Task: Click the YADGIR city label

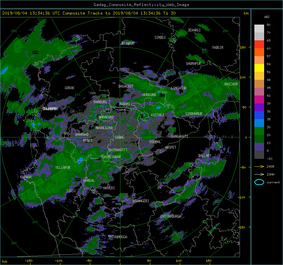Action: click(x=218, y=48)
